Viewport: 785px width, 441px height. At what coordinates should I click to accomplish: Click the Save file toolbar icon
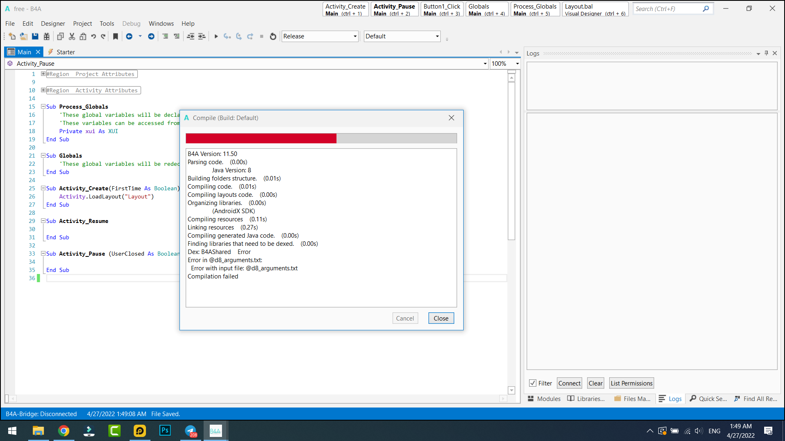[35, 36]
